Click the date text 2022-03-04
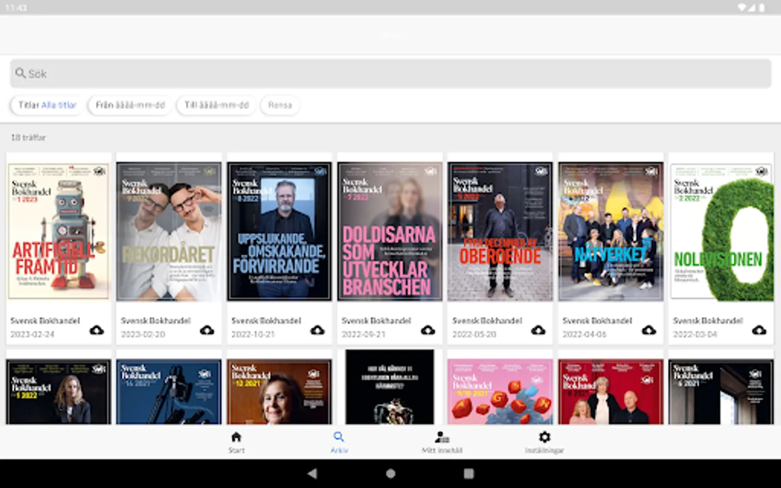This screenshot has height=488, width=781. (x=695, y=335)
